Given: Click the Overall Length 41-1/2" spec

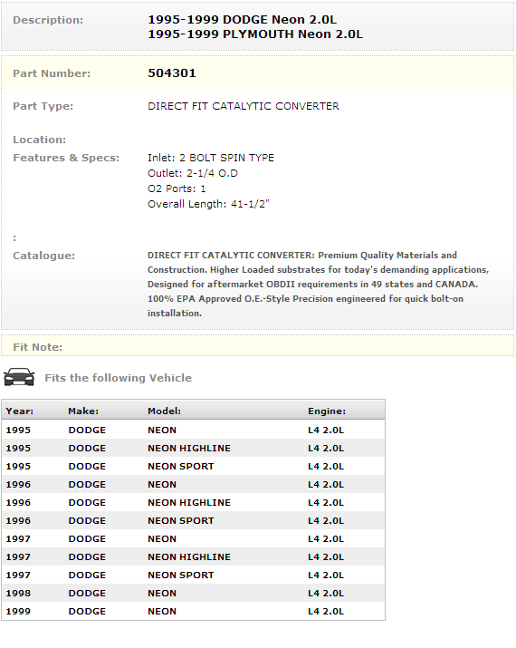Looking at the screenshot, I should click(x=208, y=204).
